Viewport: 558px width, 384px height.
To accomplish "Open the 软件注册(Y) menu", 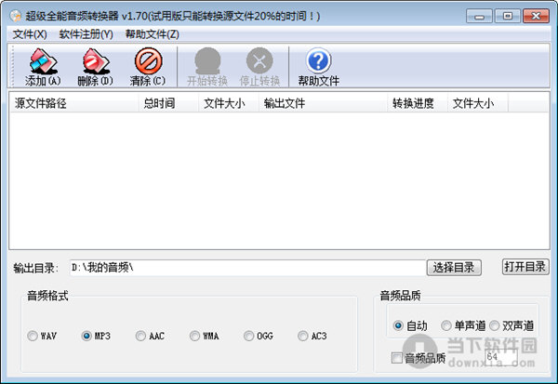I will pyautogui.click(x=86, y=34).
